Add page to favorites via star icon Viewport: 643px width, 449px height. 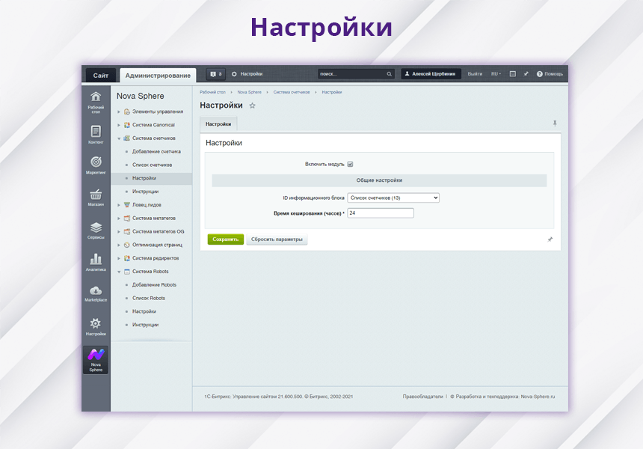(x=252, y=106)
